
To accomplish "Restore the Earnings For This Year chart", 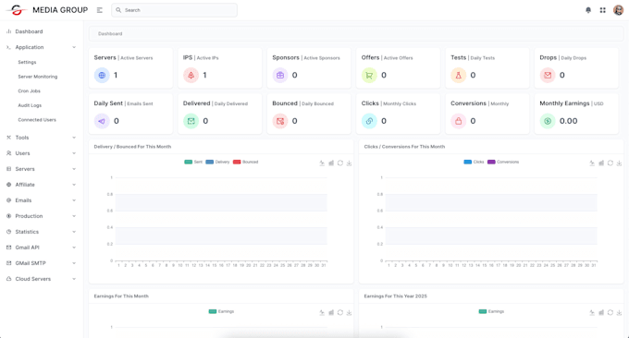I will pyautogui.click(x=610, y=312).
